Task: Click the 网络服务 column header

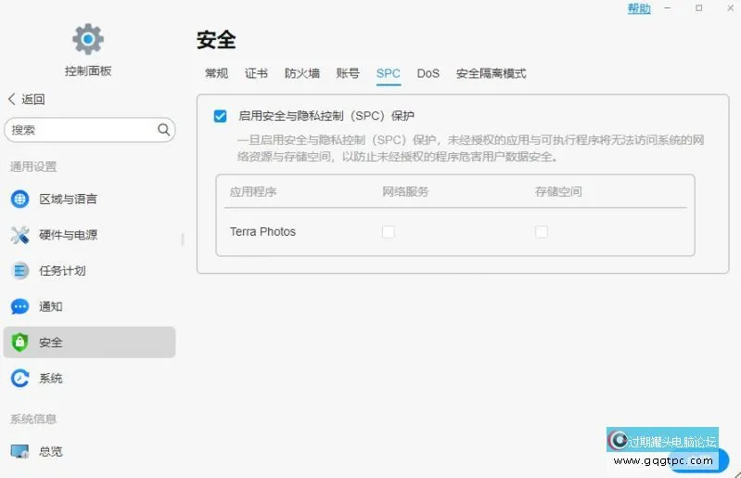Action: (405, 191)
